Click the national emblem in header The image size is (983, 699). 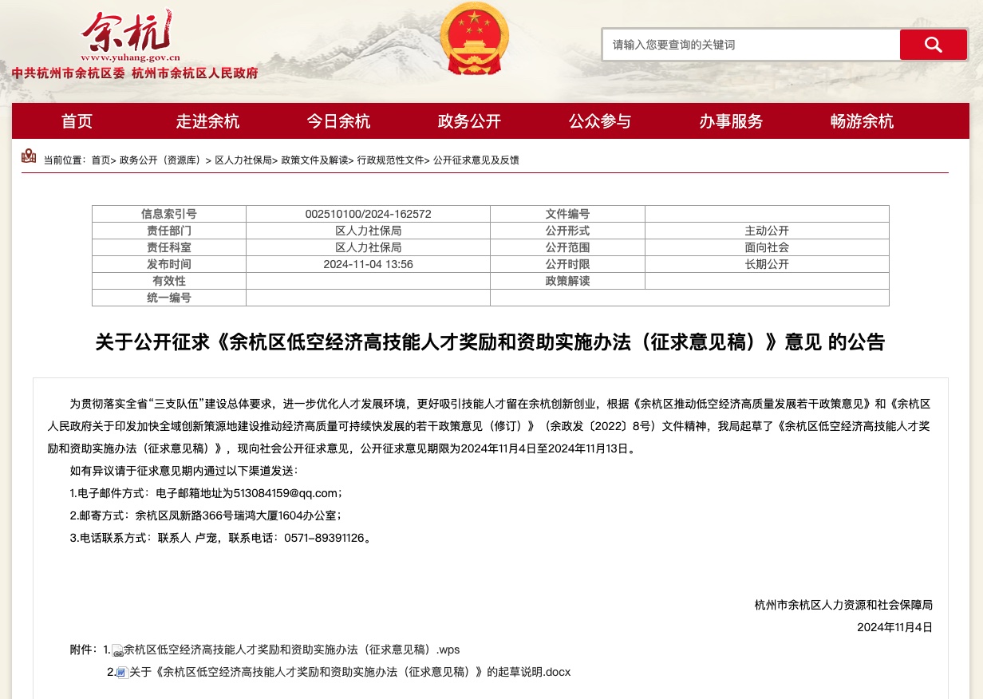pyautogui.click(x=474, y=38)
